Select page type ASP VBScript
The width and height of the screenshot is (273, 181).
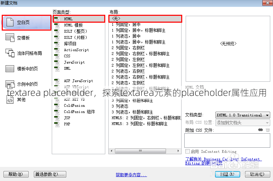76,87
